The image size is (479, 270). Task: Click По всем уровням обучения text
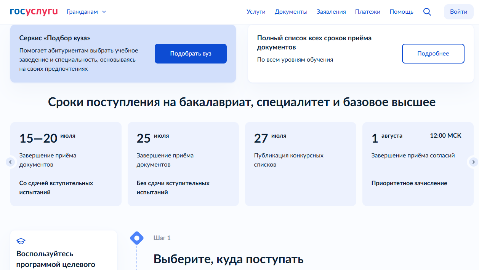click(295, 60)
